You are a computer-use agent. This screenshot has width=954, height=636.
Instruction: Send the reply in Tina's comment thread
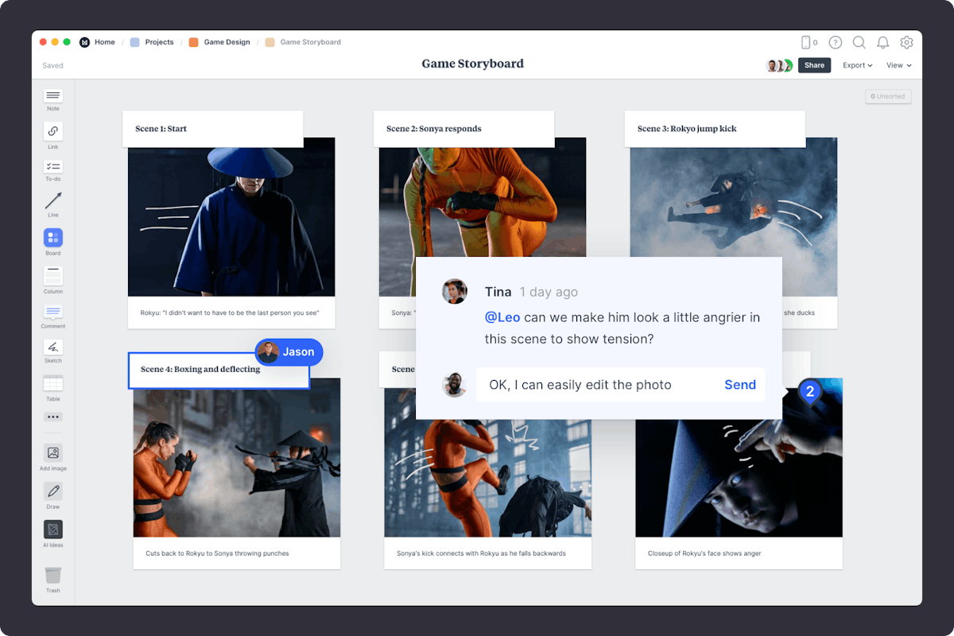(739, 384)
